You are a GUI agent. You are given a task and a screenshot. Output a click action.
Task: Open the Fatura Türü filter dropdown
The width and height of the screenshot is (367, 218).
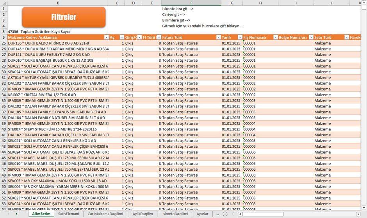click(218, 37)
